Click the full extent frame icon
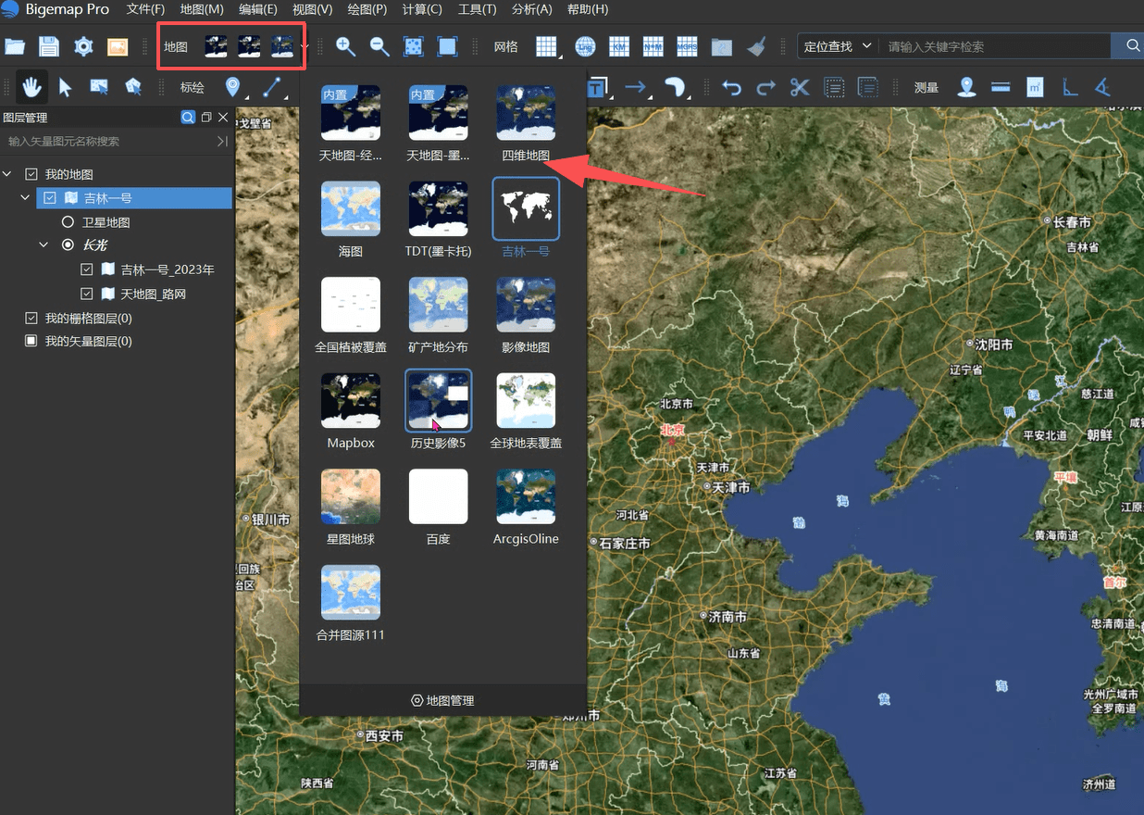 point(448,46)
